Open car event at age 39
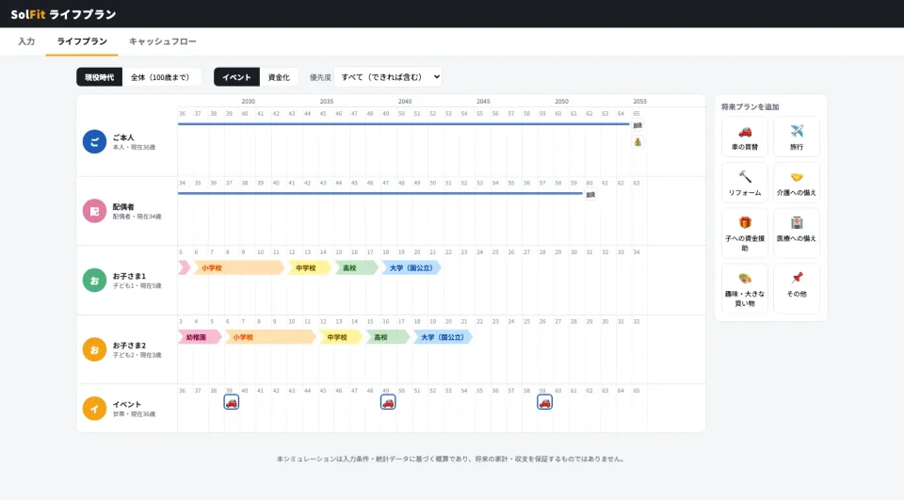This screenshot has width=904, height=500. pos(232,402)
